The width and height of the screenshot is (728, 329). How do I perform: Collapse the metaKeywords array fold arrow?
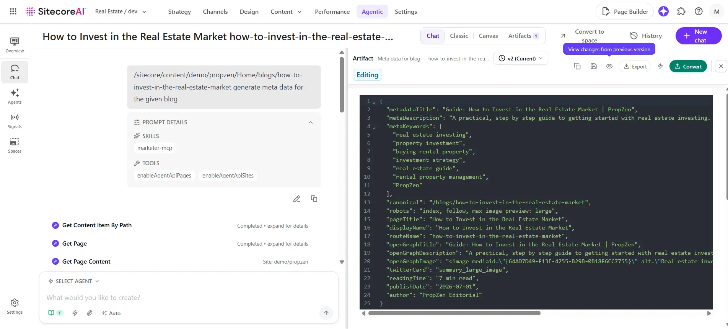click(x=374, y=128)
